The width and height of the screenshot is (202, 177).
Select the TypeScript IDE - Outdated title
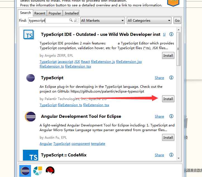(101, 34)
